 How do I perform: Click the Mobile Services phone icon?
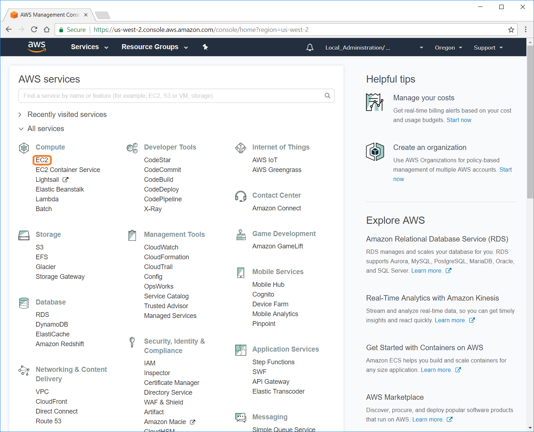pyautogui.click(x=241, y=272)
